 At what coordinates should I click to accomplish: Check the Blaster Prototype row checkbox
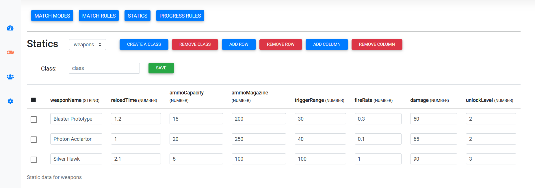(x=34, y=119)
